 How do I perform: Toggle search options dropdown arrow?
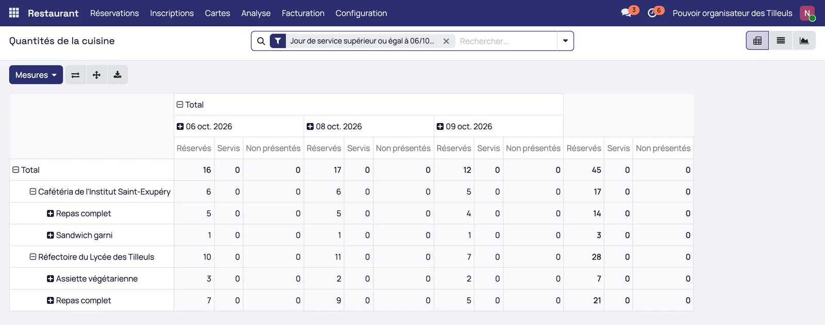click(x=565, y=41)
